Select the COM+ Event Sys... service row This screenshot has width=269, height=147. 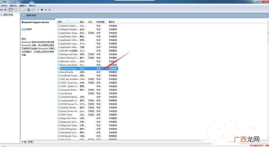click(x=87, y=83)
